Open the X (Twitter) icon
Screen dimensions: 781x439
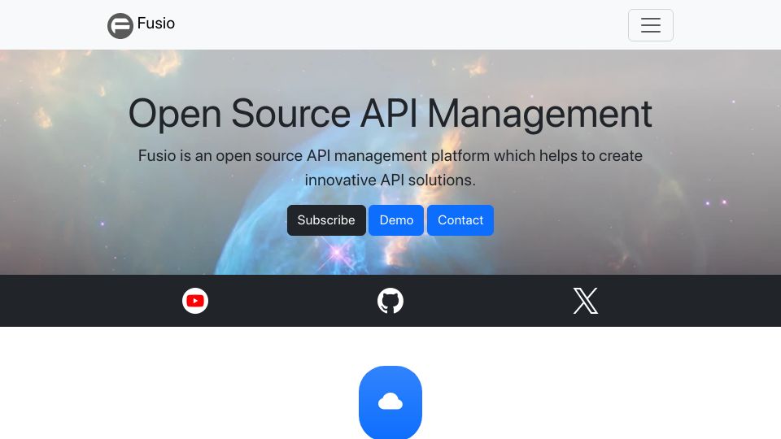tap(586, 301)
